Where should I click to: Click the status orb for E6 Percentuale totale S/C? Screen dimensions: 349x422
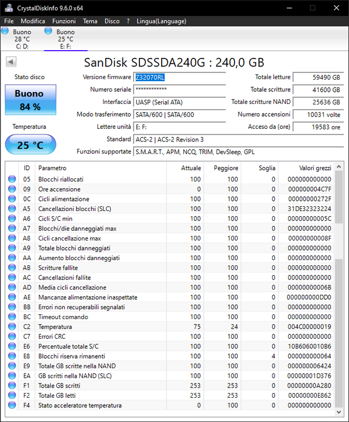click(12, 346)
